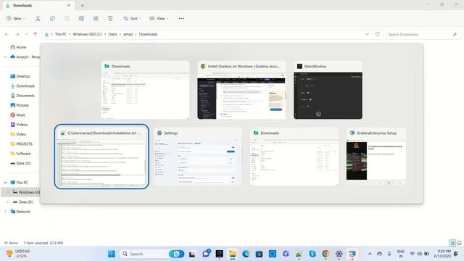Click the Cut icon in Explorer toolbar

pyautogui.click(x=38, y=18)
